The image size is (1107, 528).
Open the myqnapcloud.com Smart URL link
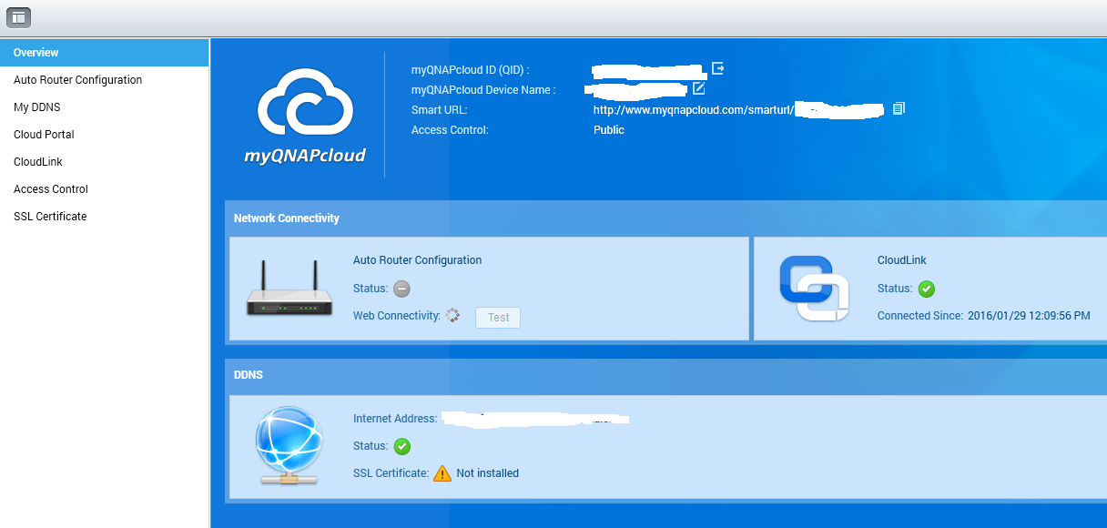coord(692,109)
